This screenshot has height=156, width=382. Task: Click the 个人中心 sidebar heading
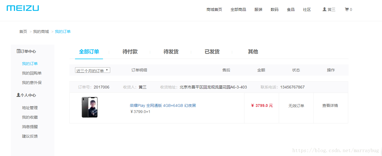click(x=28, y=95)
